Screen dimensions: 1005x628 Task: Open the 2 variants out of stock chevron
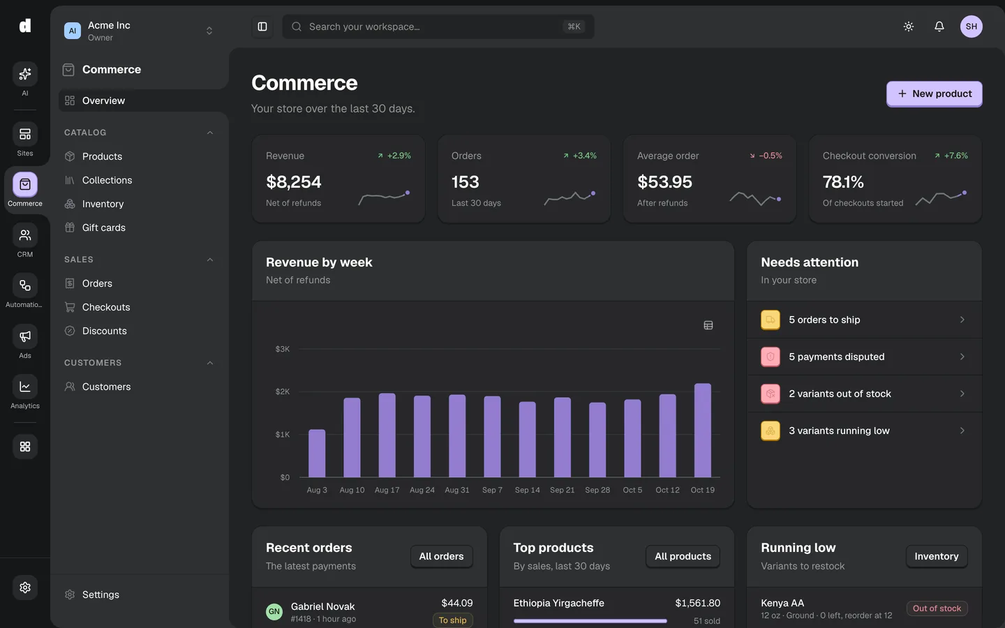pos(962,394)
